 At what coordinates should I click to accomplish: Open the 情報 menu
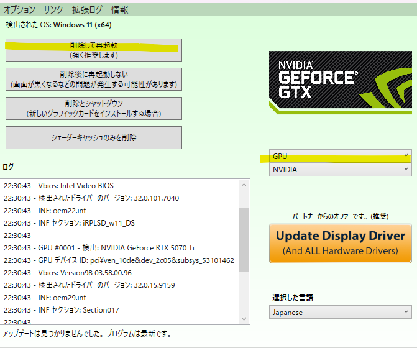pos(120,9)
